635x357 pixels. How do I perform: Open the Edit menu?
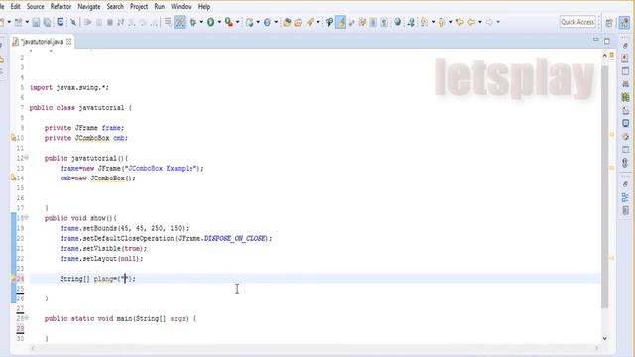tap(16, 7)
